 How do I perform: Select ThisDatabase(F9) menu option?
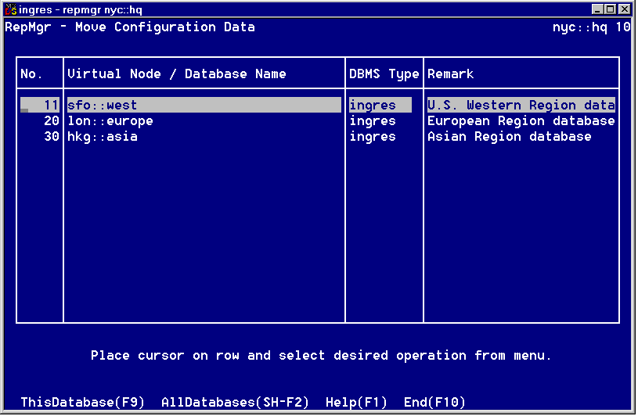(x=82, y=403)
